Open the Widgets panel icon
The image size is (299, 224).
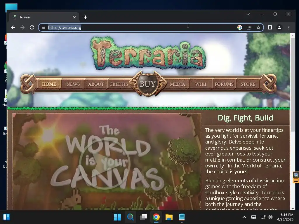[6, 217]
